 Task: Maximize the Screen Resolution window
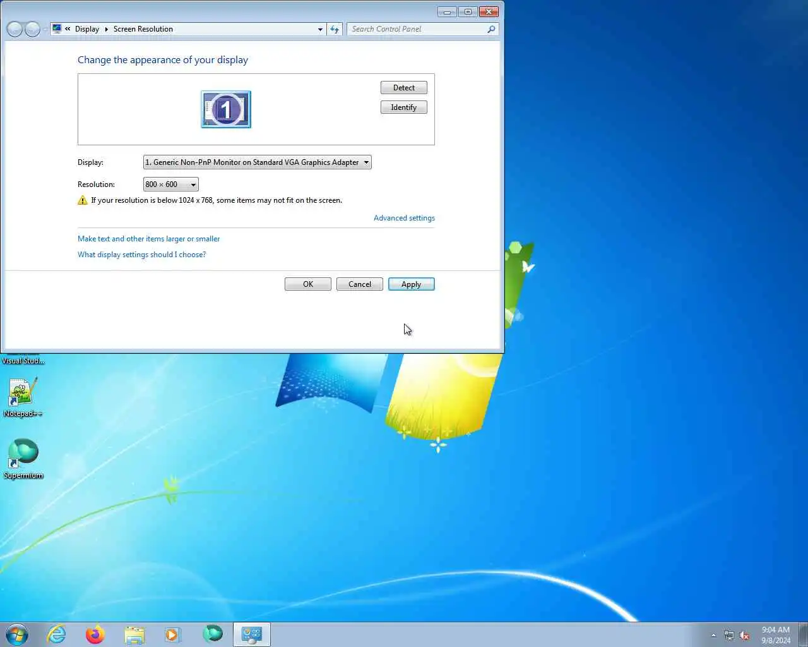468,11
